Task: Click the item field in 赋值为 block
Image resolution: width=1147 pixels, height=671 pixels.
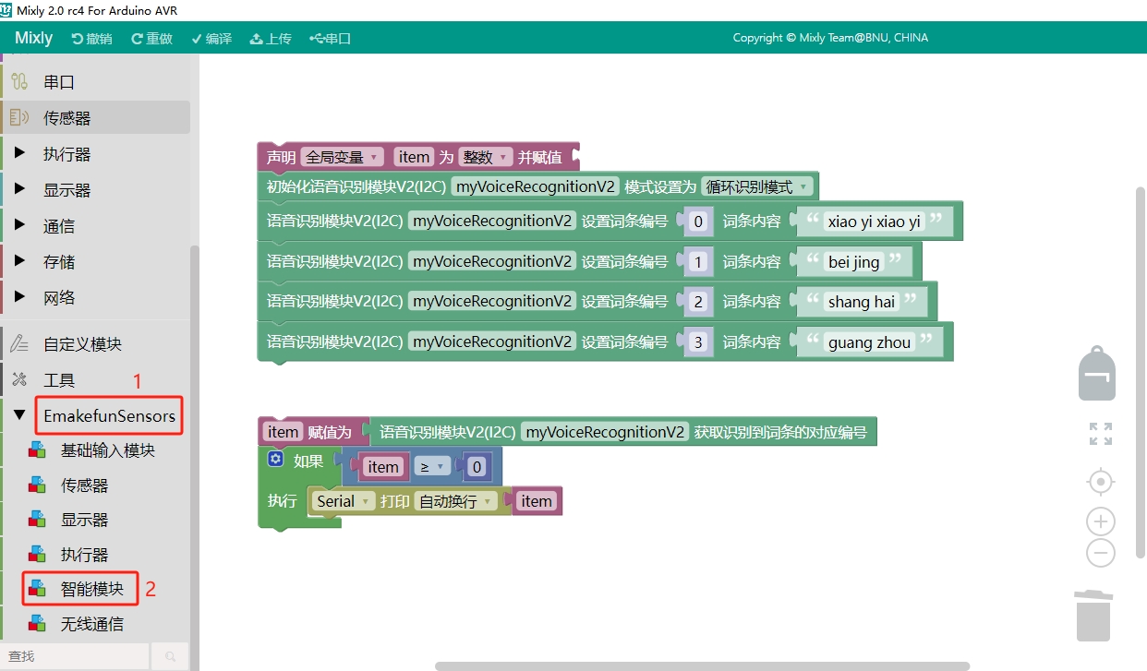Action: [x=284, y=432]
